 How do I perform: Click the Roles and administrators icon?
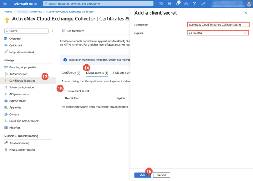6,121
